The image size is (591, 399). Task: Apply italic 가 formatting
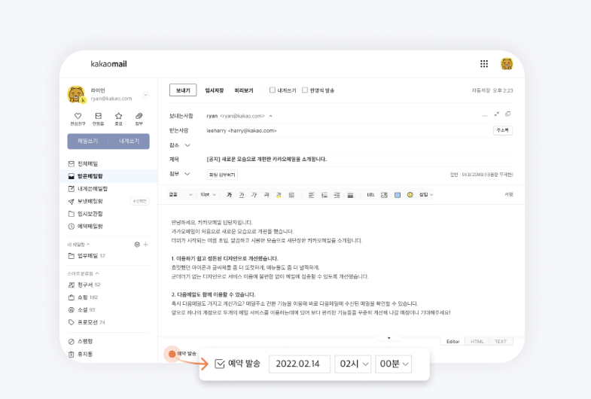(x=254, y=195)
